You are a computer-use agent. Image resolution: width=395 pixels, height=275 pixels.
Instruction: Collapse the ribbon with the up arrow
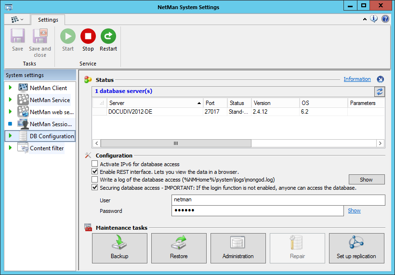point(365,19)
